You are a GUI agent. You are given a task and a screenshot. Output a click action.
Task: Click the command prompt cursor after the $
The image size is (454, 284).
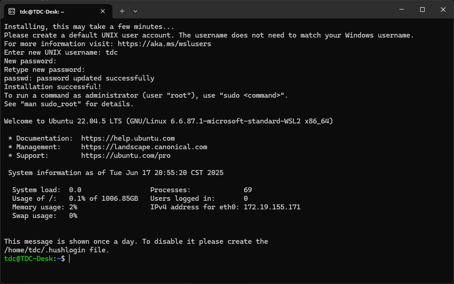[x=69, y=259]
